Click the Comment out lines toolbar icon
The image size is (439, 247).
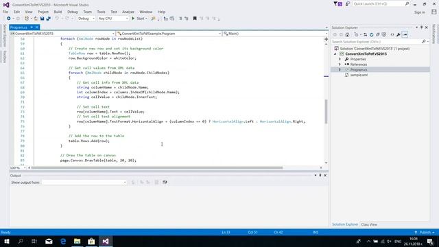(180, 19)
